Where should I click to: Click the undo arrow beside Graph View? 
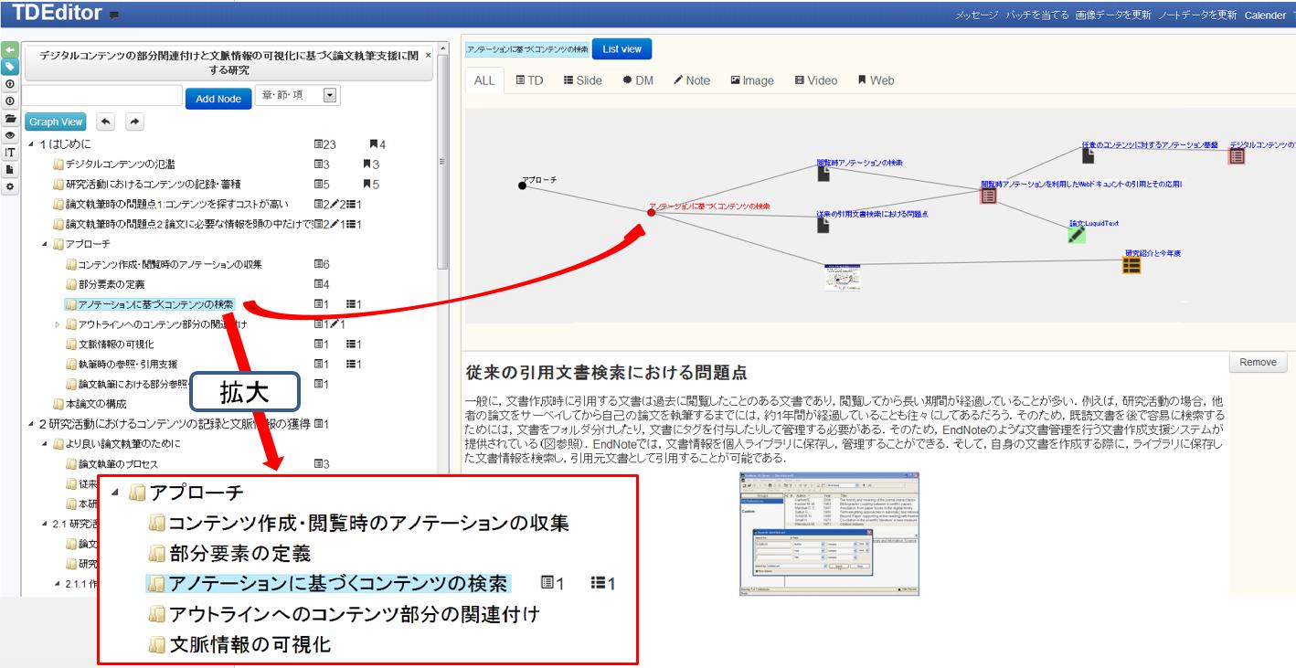(106, 122)
